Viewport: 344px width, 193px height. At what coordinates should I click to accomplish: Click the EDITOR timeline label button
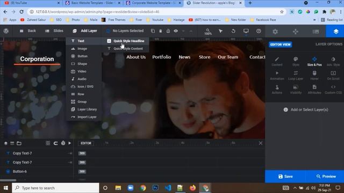point(86,143)
